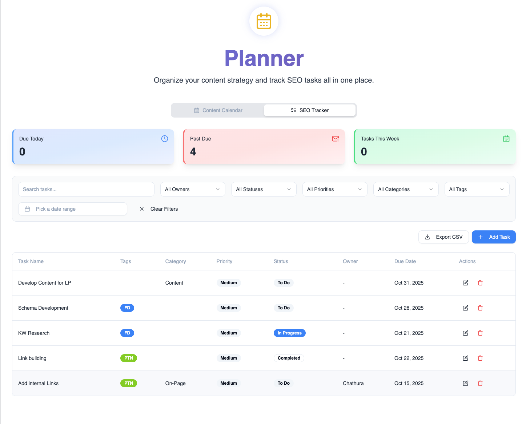Click the download icon next to Export CSV
526x424 pixels.
point(428,237)
